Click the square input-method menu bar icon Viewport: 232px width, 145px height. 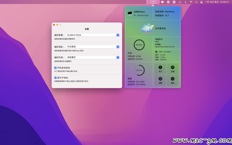174,2
